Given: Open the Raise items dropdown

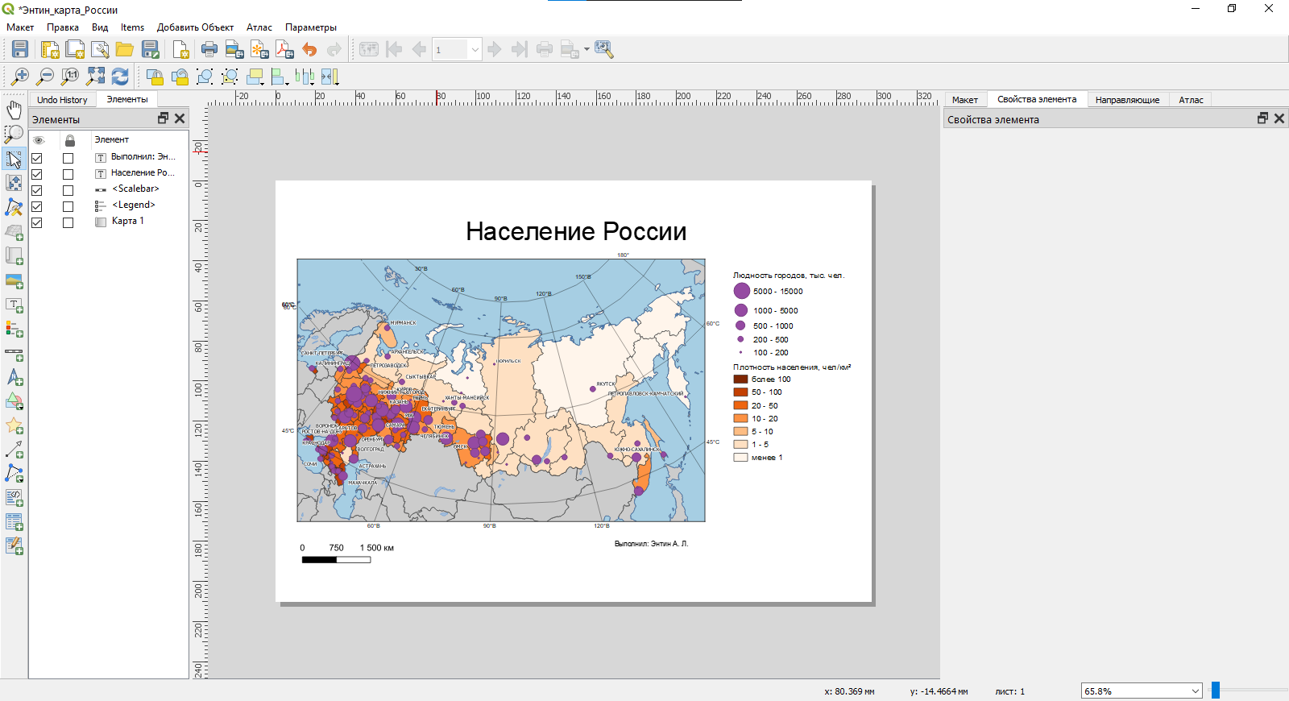Looking at the screenshot, I should click(x=256, y=77).
